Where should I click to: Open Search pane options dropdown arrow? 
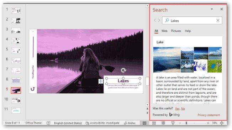point(212,9)
